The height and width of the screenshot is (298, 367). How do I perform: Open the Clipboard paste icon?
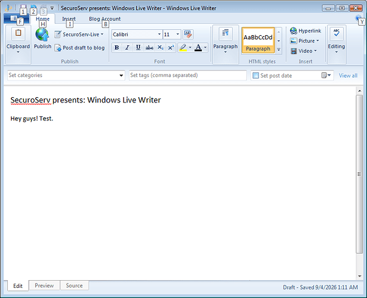point(18,33)
